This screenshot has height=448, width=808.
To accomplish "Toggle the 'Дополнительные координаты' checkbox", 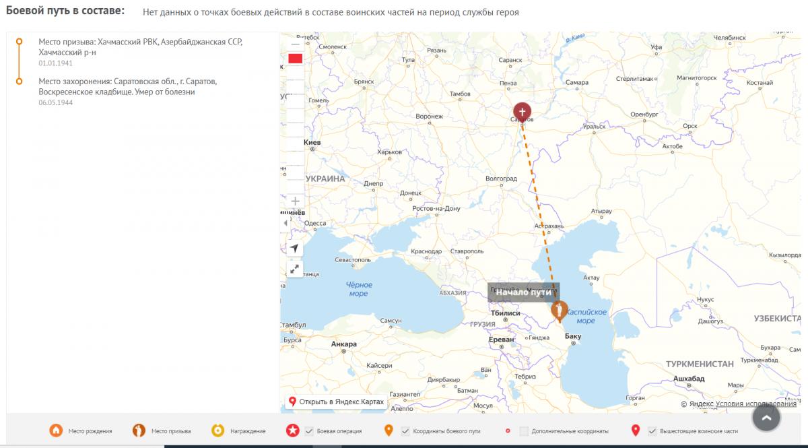I will [523, 431].
